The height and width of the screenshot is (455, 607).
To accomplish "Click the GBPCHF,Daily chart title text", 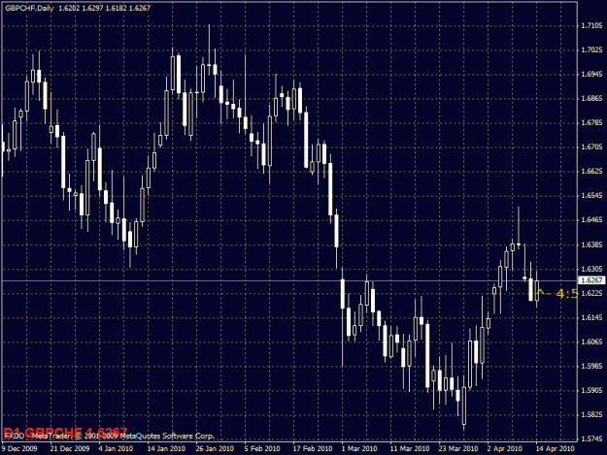I will [x=29, y=8].
